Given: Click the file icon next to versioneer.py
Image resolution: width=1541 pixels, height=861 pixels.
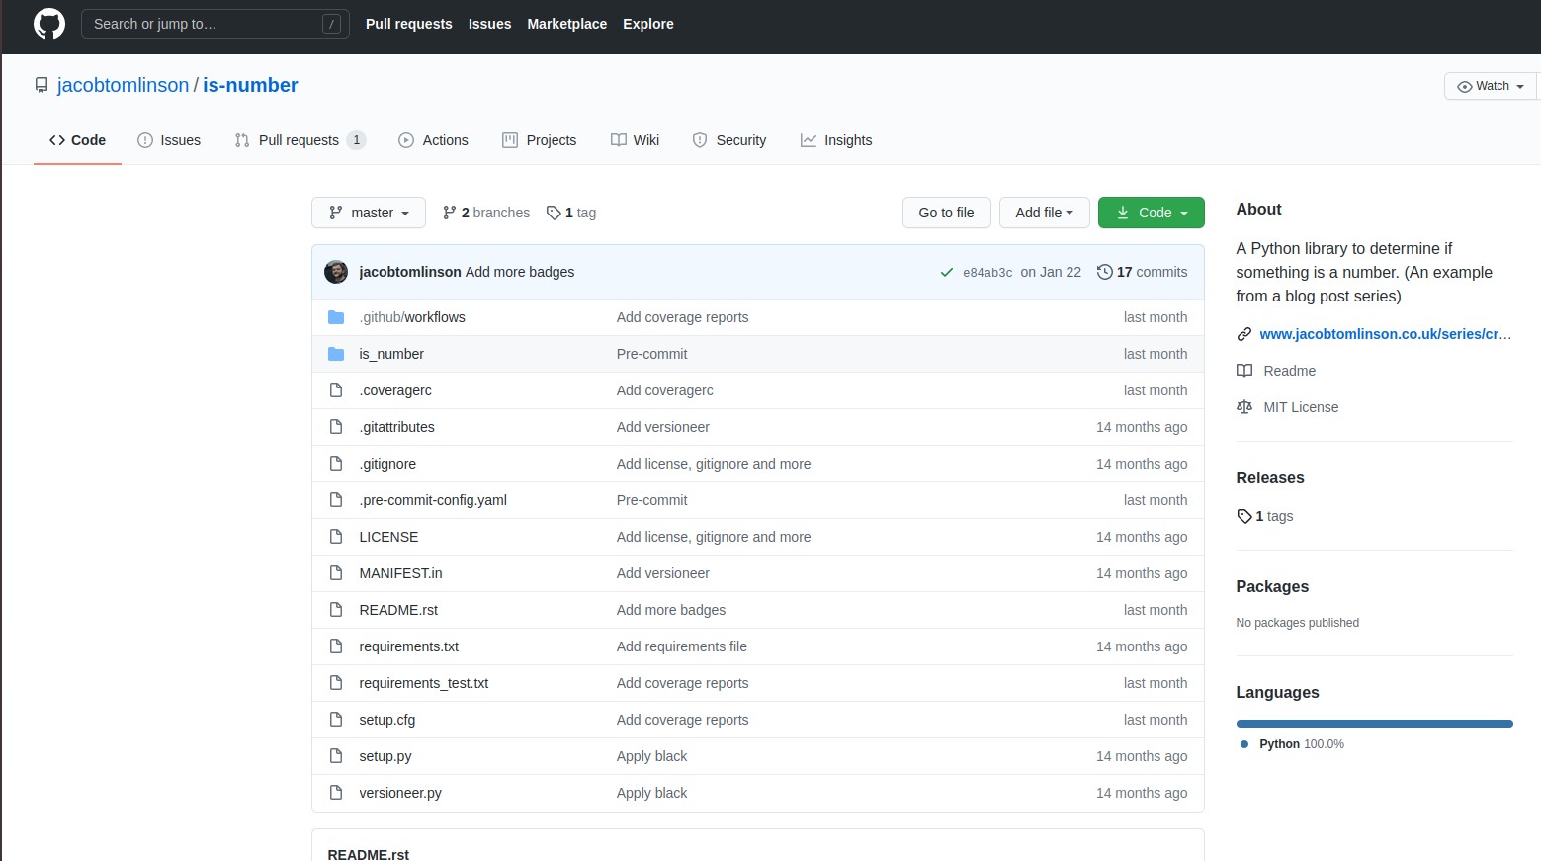Looking at the screenshot, I should (x=336, y=793).
